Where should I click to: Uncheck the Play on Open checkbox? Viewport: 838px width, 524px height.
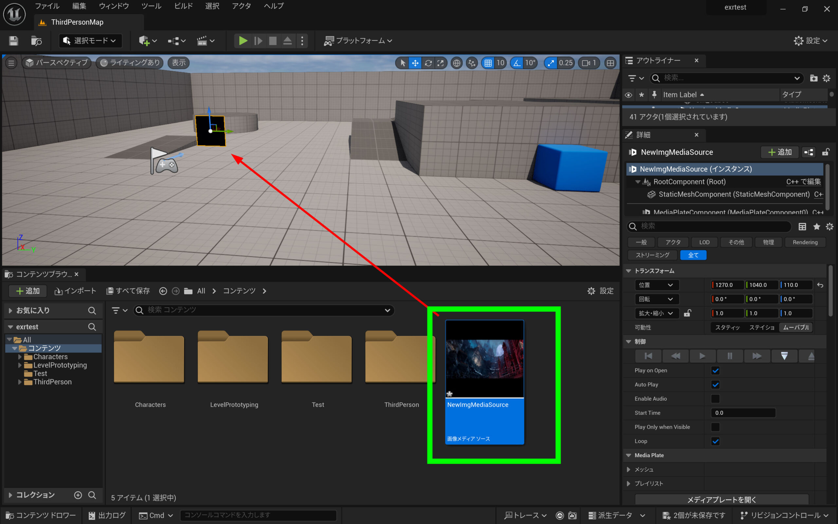tap(715, 370)
